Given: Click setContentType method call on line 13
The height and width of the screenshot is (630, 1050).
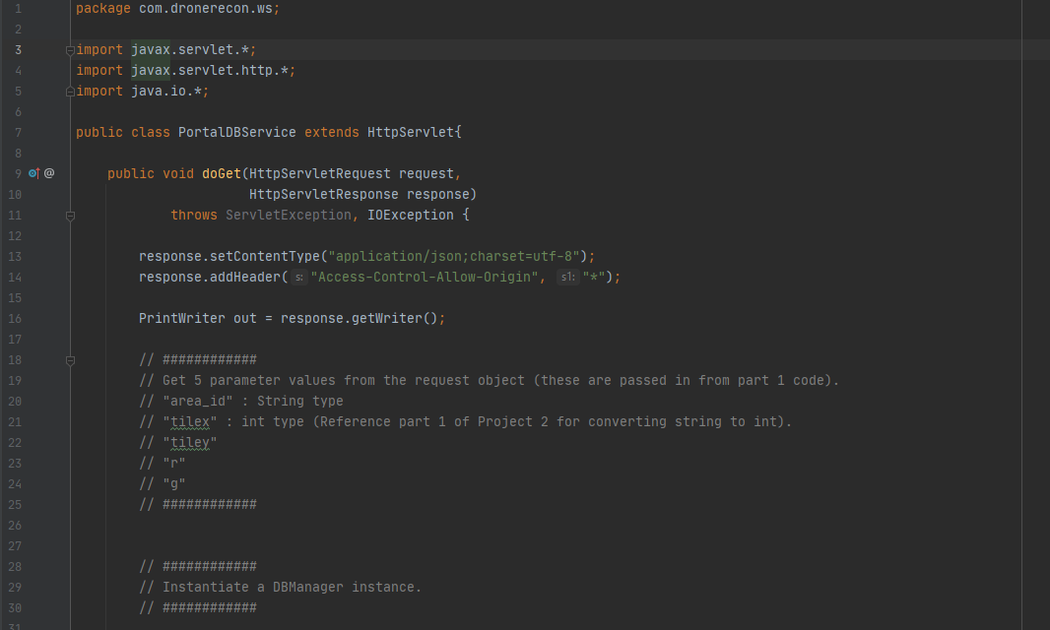Looking at the screenshot, I should click(265, 256).
